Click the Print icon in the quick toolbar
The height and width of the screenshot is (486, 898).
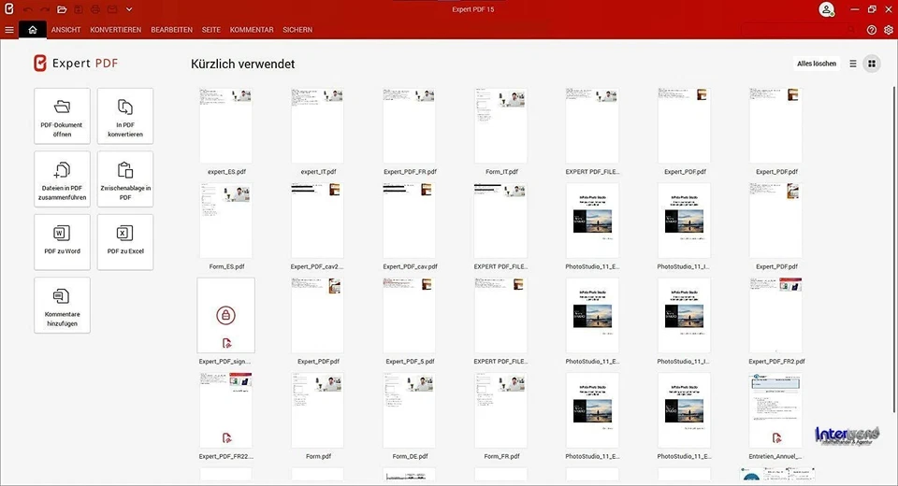(x=95, y=9)
